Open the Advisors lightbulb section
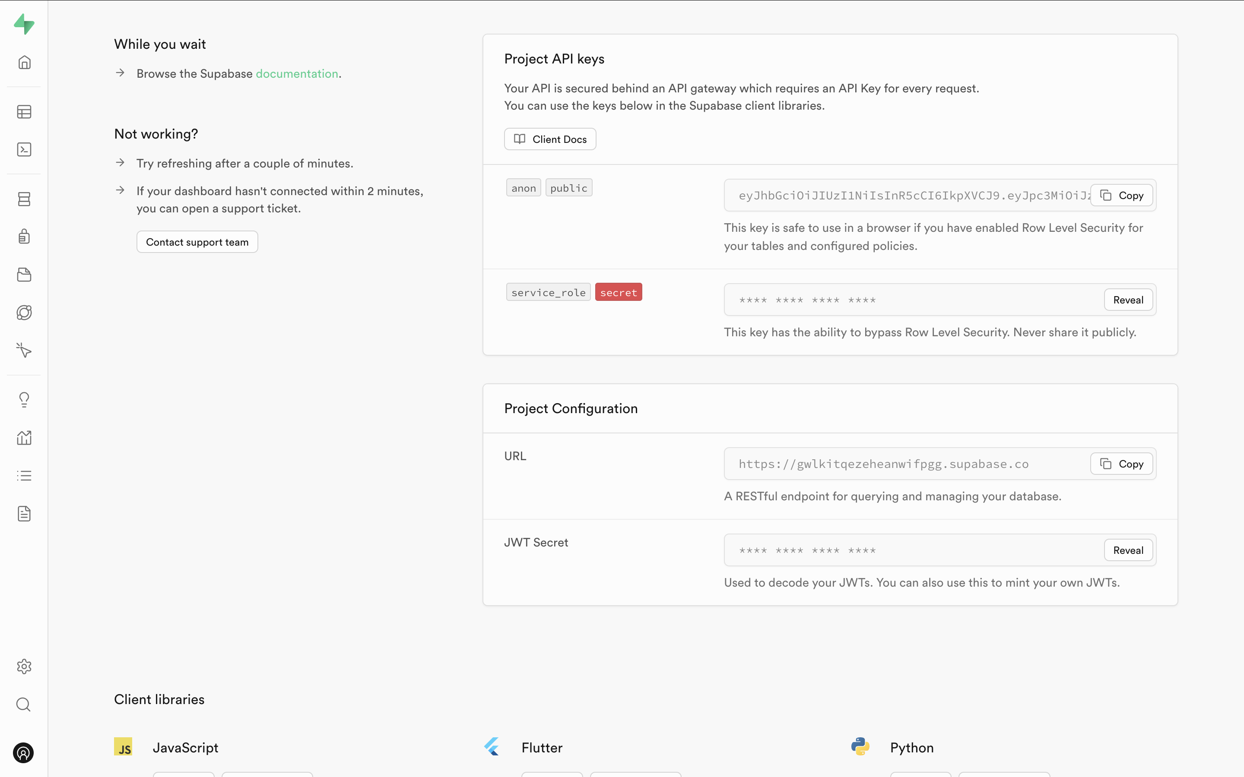1244x777 pixels. [x=24, y=399]
